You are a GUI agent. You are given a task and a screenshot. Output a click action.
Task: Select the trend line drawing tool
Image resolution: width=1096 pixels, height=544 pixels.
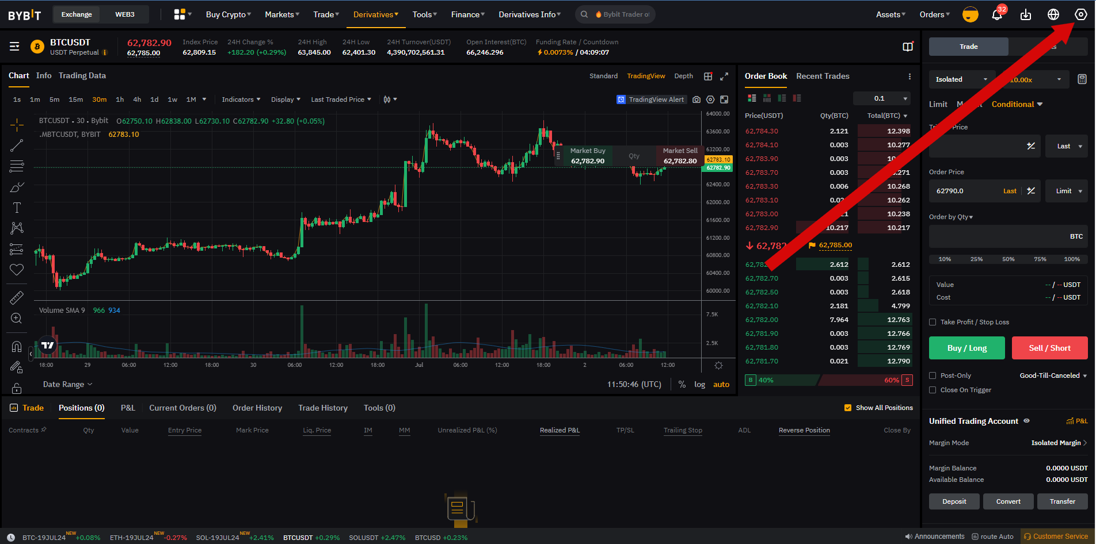[x=17, y=145]
